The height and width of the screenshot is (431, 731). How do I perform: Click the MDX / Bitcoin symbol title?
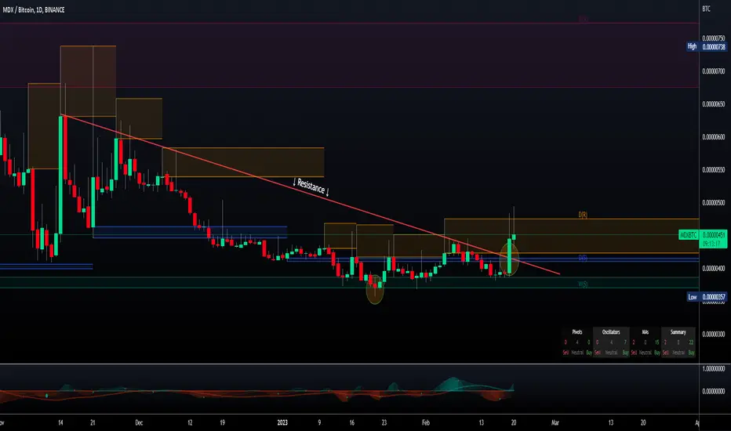coord(34,9)
